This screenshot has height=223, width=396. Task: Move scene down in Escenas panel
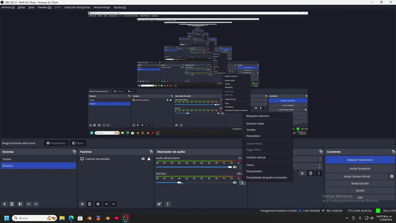[36, 204]
